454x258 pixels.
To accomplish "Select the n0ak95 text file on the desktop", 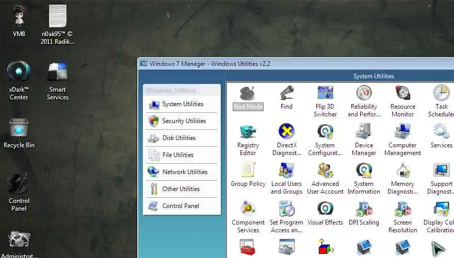I will click(x=57, y=25).
